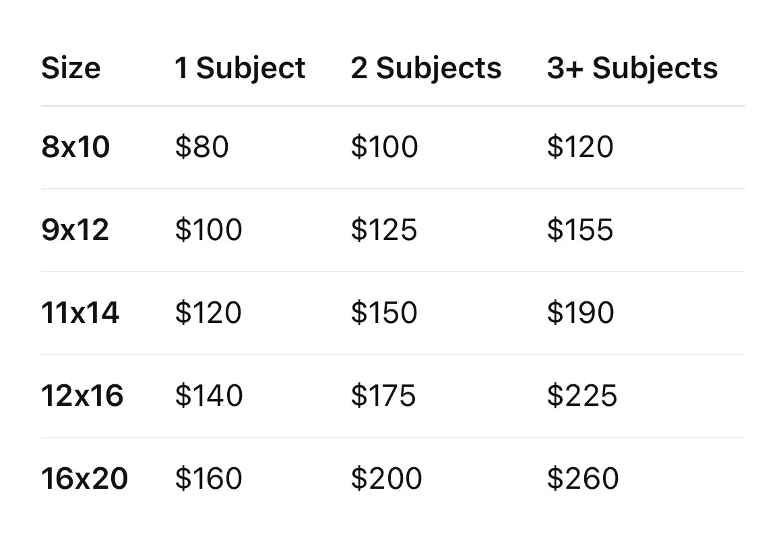Click the Size column header

point(71,67)
